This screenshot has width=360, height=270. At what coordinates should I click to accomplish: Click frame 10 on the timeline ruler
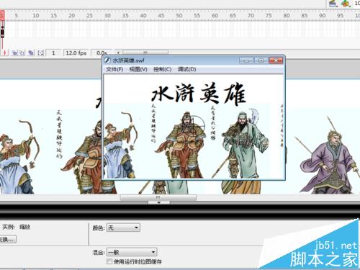coord(36,16)
